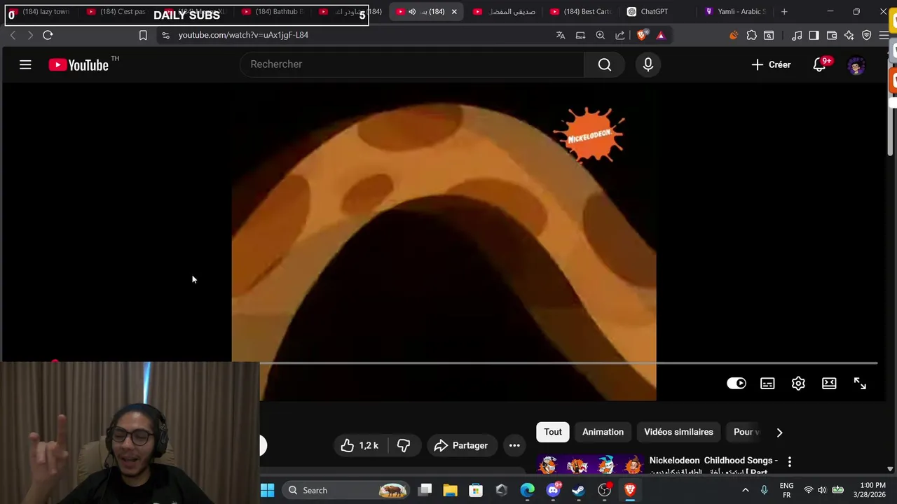Open the media control music note
The width and height of the screenshot is (897, 504).
[797, 35]
